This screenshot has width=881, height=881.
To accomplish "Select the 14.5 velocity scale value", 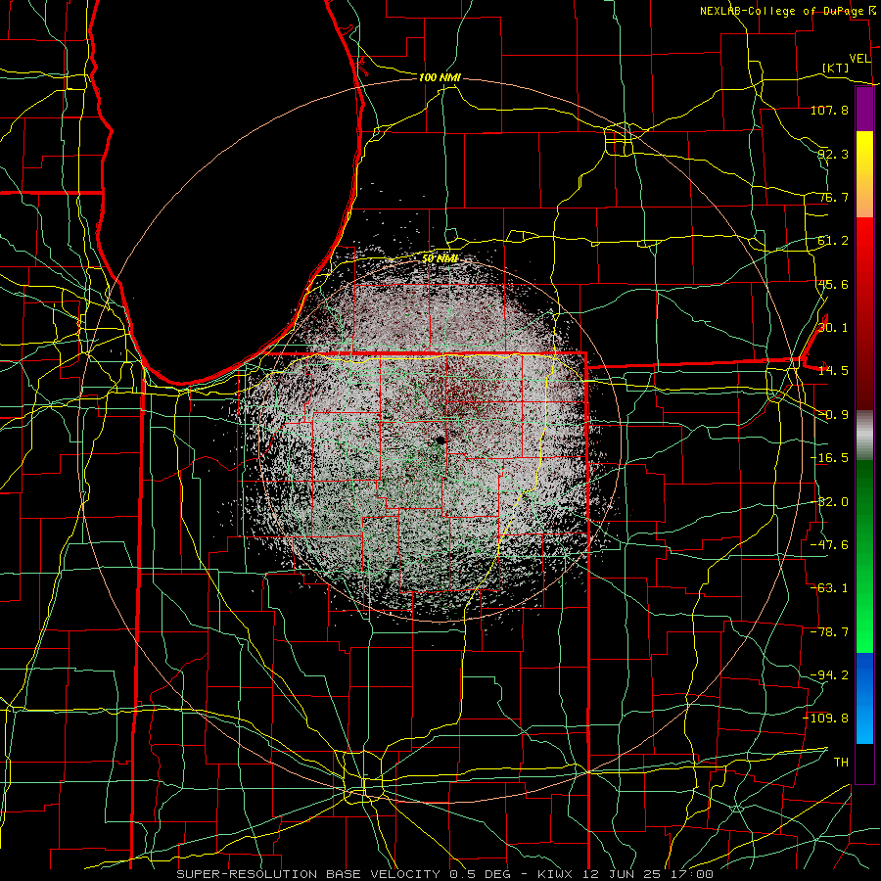I will point(833,371).
